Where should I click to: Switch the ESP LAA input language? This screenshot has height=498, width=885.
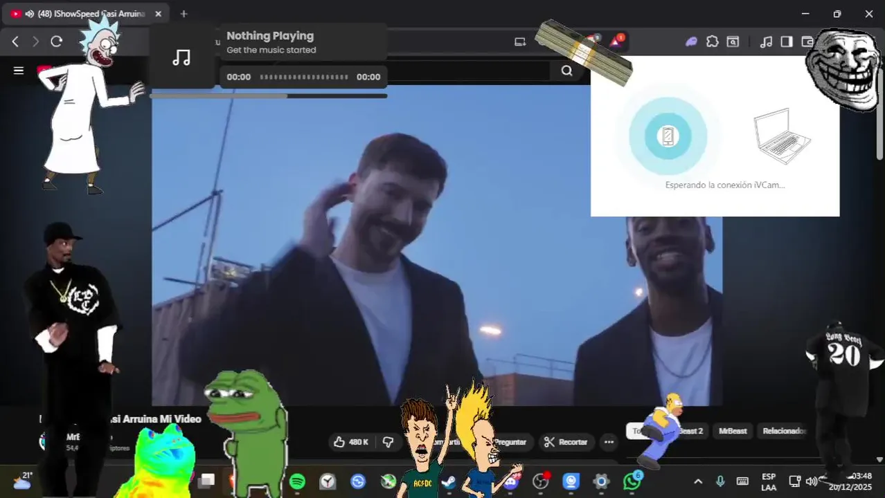(769, 482)
